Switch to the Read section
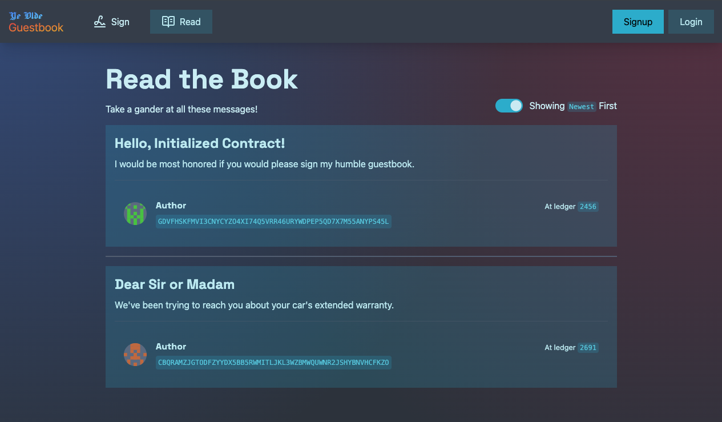 (181, 21)
